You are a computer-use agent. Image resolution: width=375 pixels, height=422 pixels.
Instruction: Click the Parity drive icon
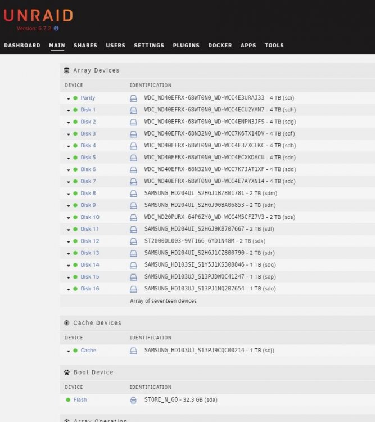point(133,98)
